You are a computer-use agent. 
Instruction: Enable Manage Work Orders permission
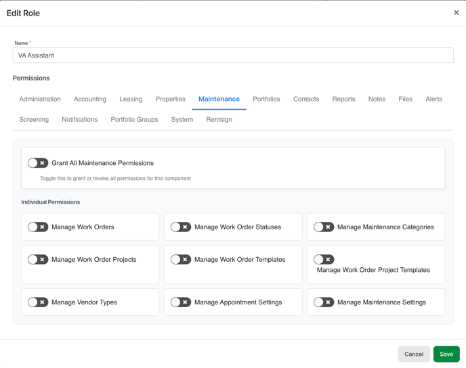[x=38, y=227]
